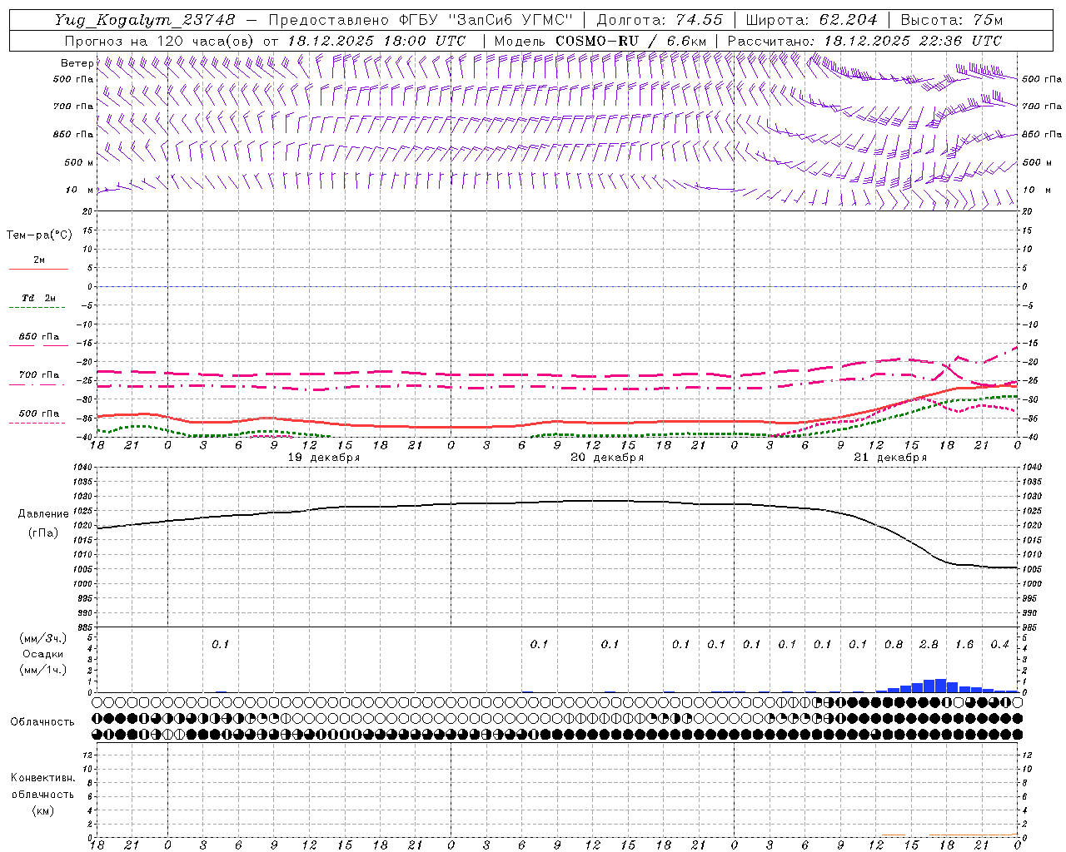Click the Тем-ра(°C) axis title
The image size is (1066, 852).
tap(39, 235)
